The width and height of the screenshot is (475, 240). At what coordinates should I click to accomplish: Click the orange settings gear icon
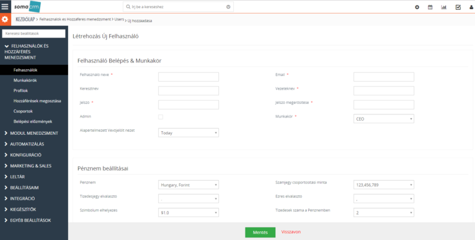point(5,19)
